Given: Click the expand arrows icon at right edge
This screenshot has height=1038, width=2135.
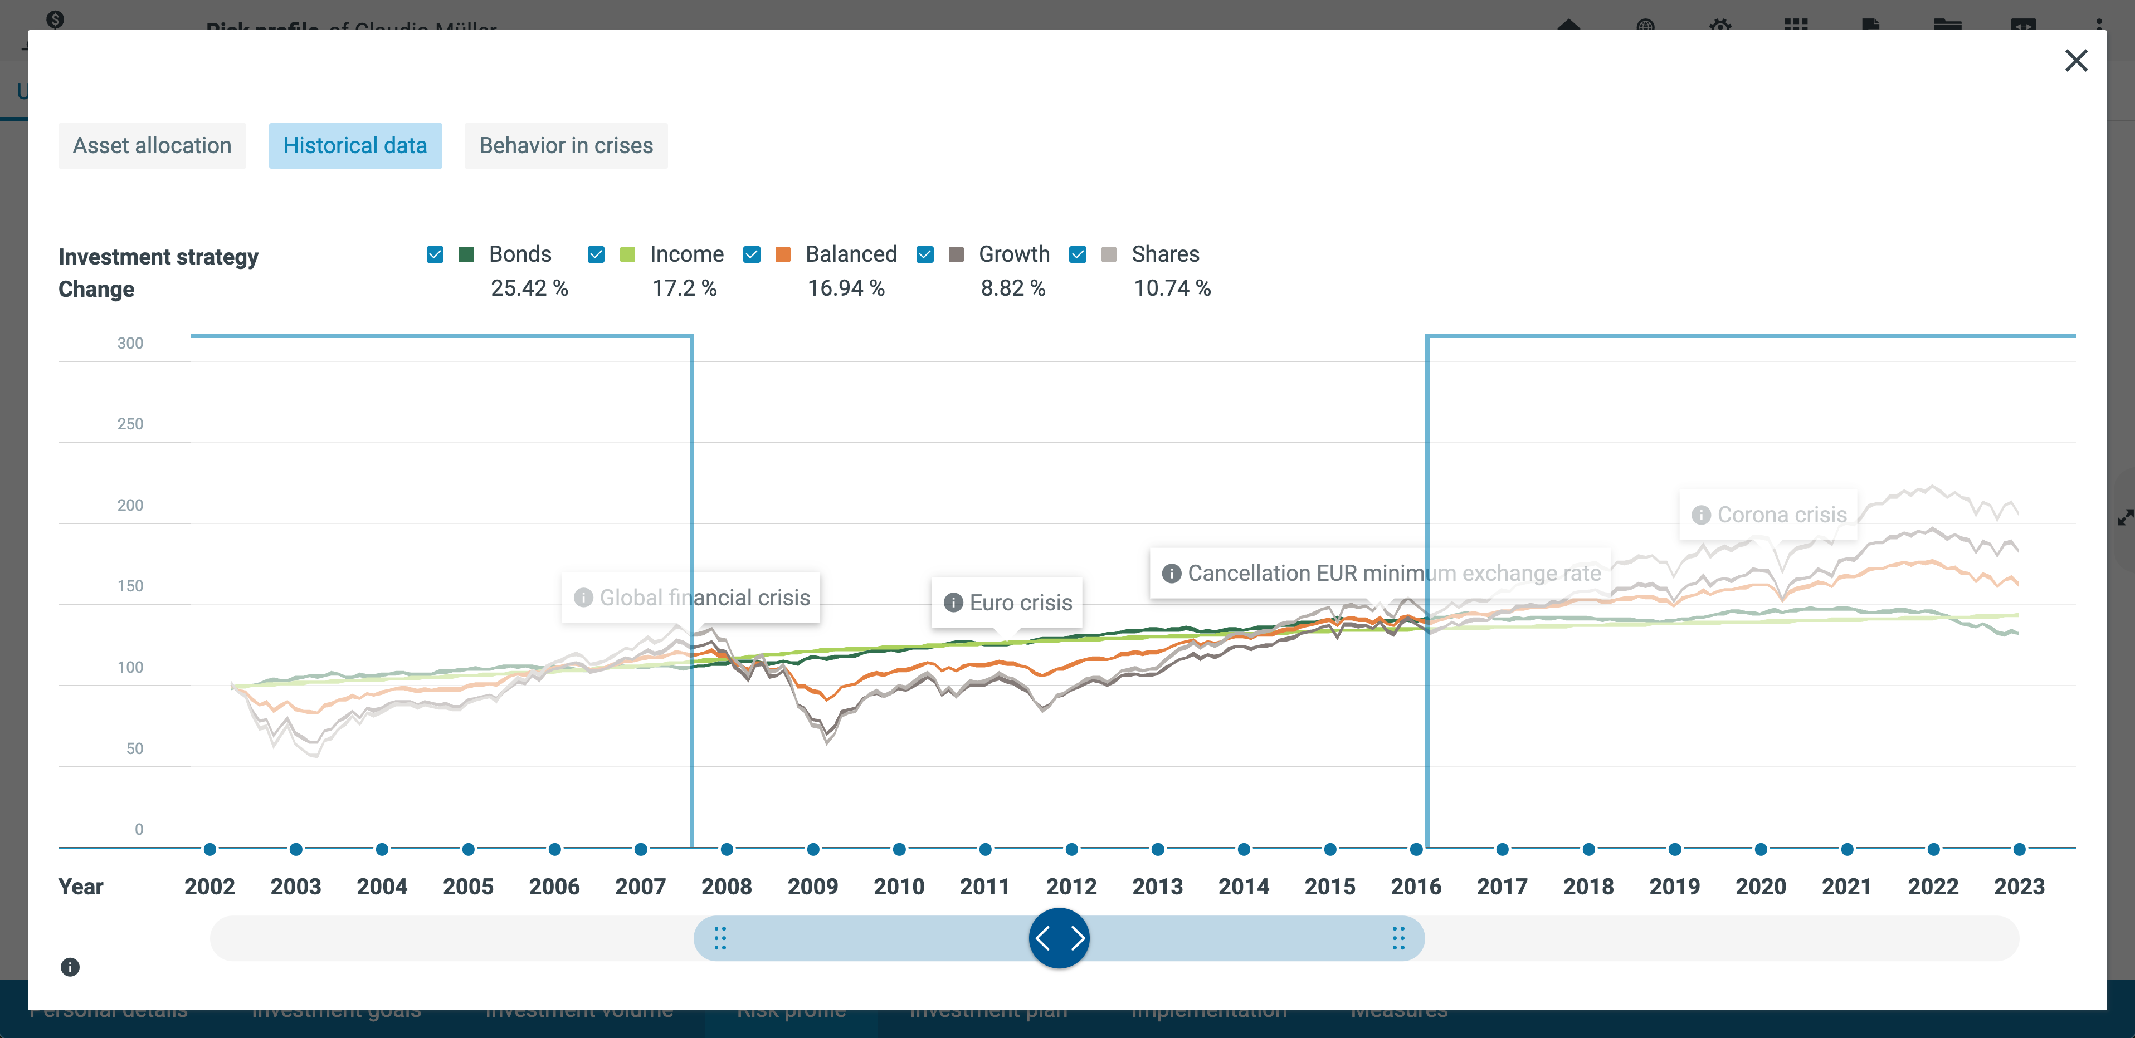Looking at the screenshot, I should point(2125,518).
